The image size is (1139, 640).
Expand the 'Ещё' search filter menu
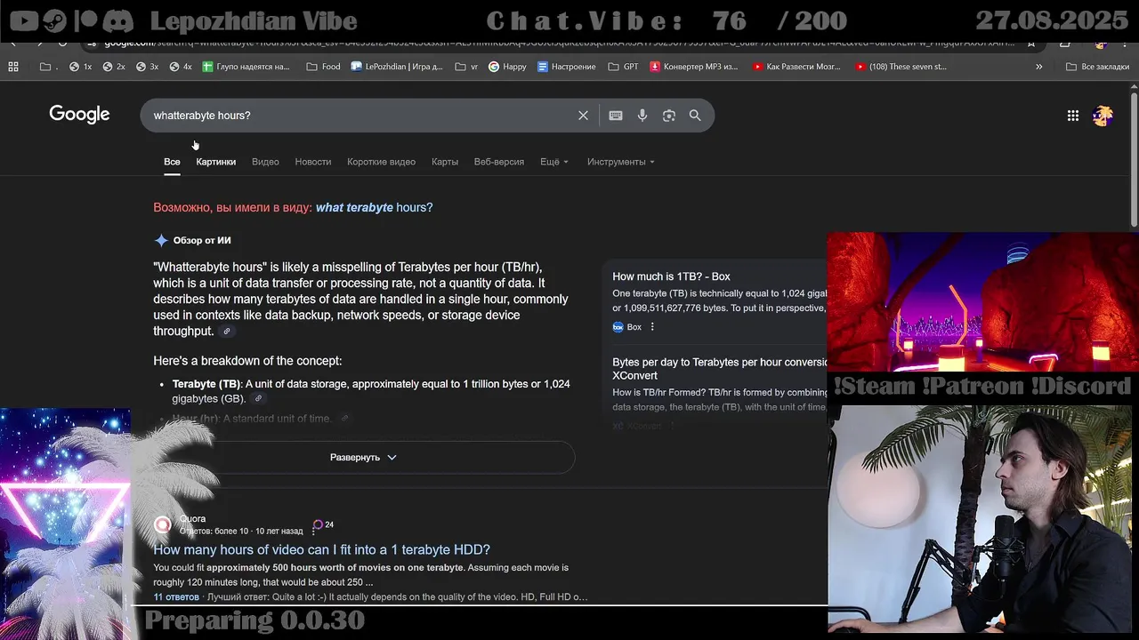pos(554,162)
